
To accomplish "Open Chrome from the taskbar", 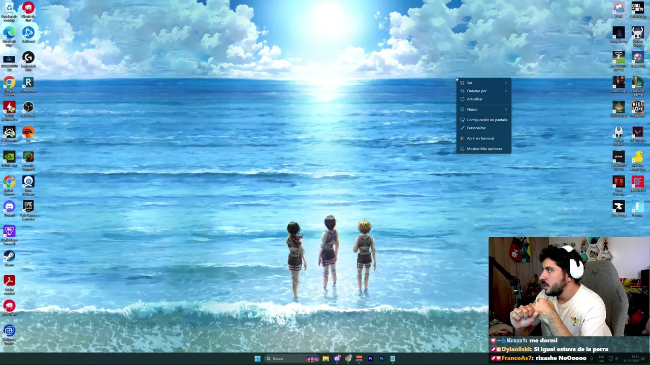I will 348,359.
